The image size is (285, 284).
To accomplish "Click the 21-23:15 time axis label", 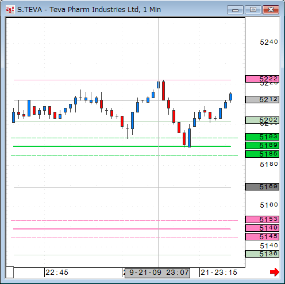I will 219,273.
